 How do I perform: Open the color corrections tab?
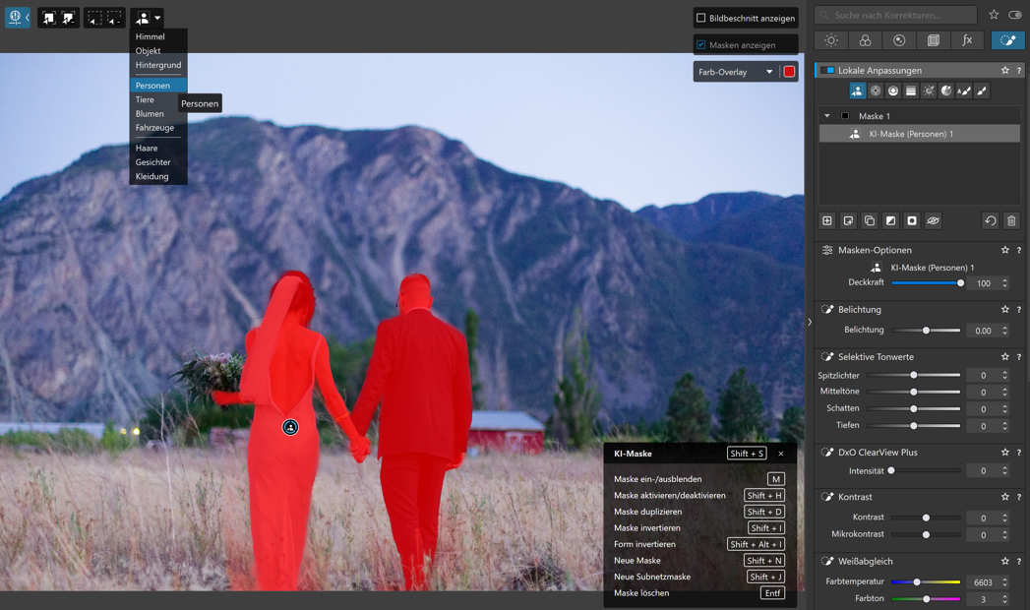tap(865, 40)
